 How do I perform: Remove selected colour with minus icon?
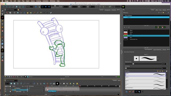pos(127,27)
